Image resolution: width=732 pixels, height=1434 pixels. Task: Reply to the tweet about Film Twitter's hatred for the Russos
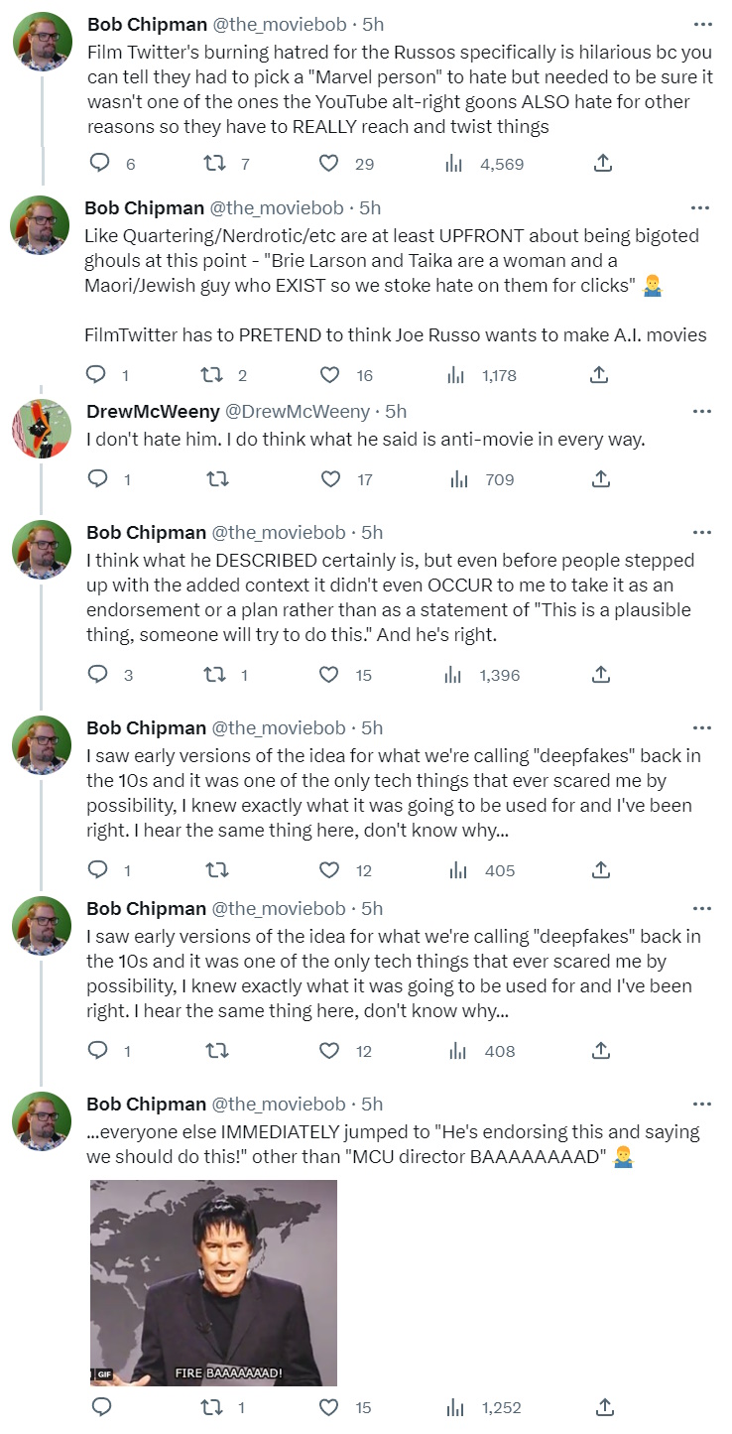(99, 164)
